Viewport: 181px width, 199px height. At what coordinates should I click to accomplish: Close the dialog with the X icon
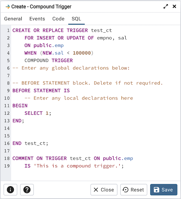[x=174, y=6]
